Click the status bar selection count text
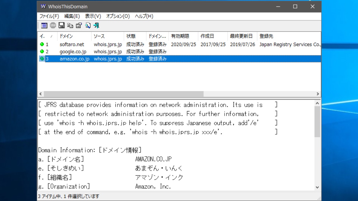 [x=69, y=197]
